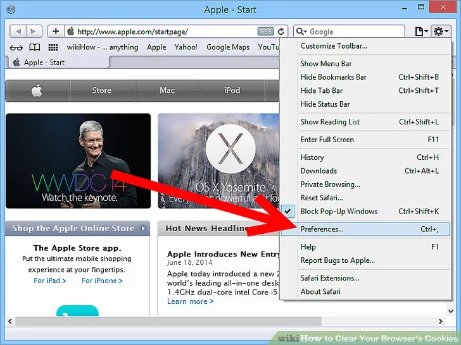Open the Reading List glasses icon
The width and height of the screenshot is (461, 345).
pyautogui.click(x=16, y=47)
